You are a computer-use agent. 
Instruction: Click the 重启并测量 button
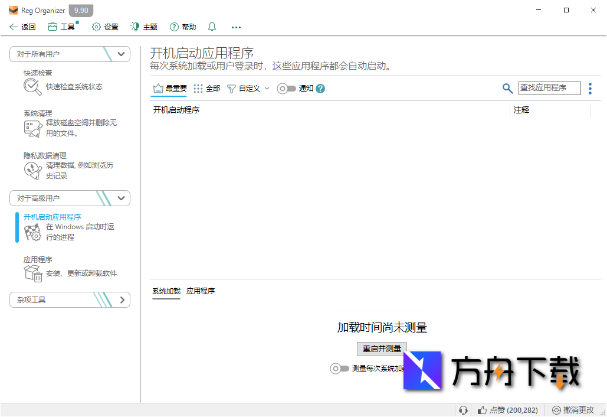[x=382, y=348]
